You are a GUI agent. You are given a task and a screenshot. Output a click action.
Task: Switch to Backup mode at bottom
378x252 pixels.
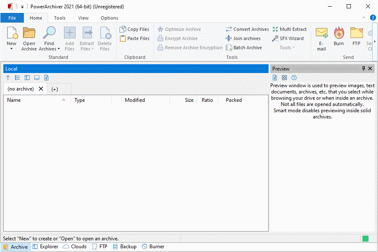pos(125,247)
